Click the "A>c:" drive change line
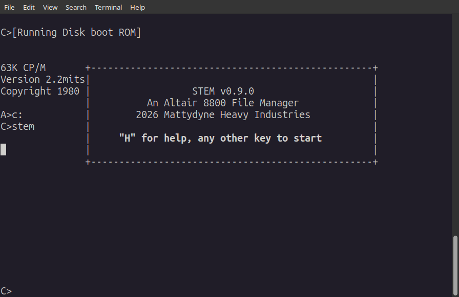Screen dimensions: 459x297 tap(11, 115)
